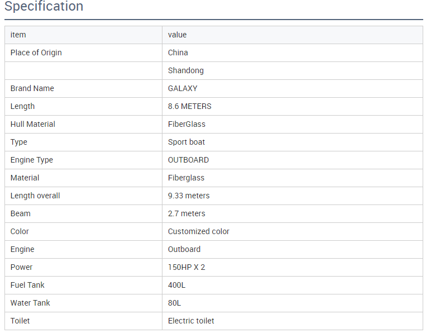Click the OUTBOARD engine type value
The image size is (426, 333).
pos(189,160)
